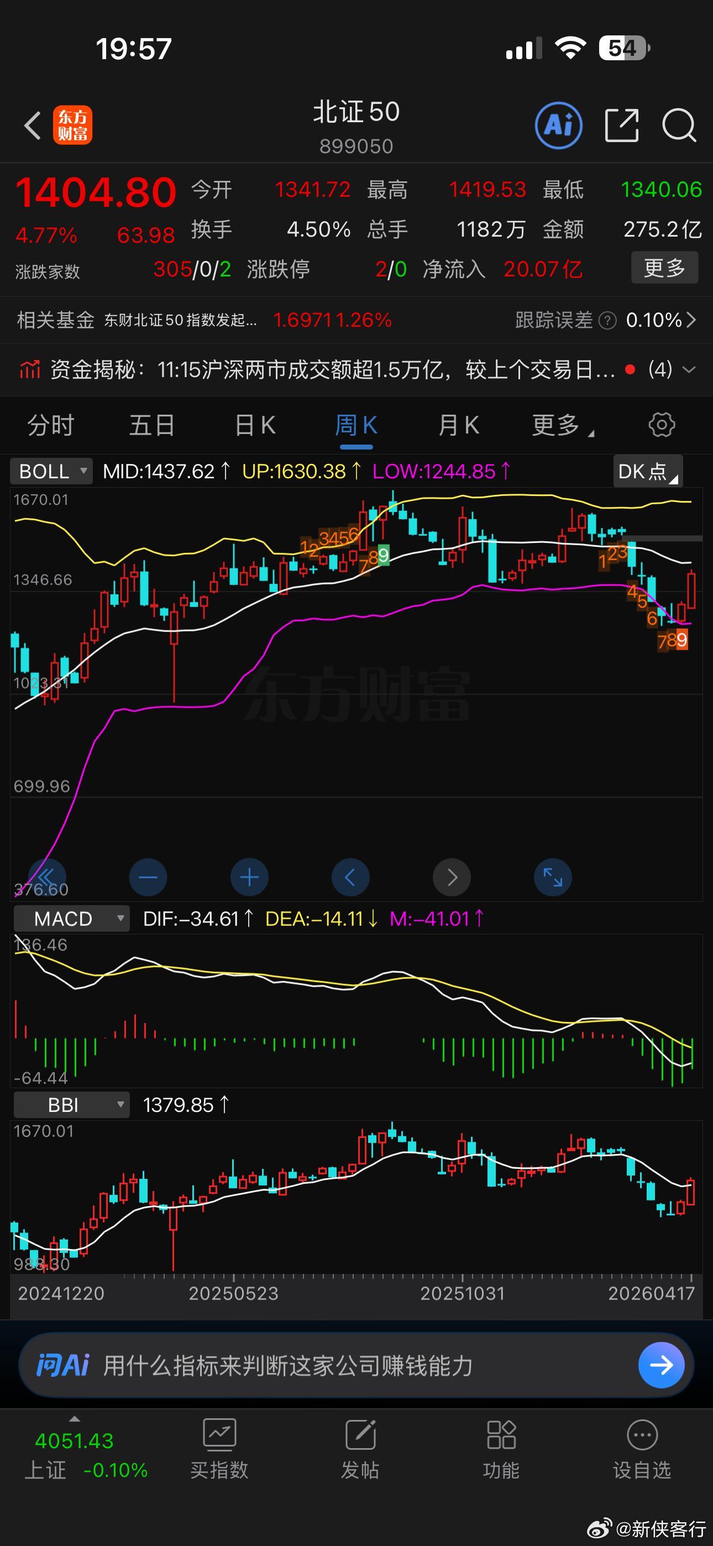The height and width of the screenshot is (1546, 713).
Task: Open the 功能 functions icon
Action: (x=501, y=1435)
